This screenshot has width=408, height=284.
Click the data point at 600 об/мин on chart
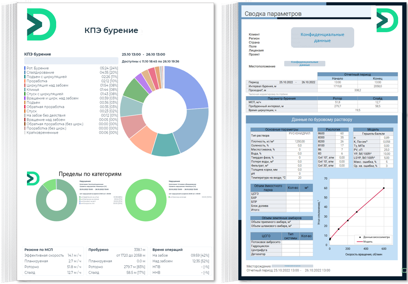coord(384,188)
